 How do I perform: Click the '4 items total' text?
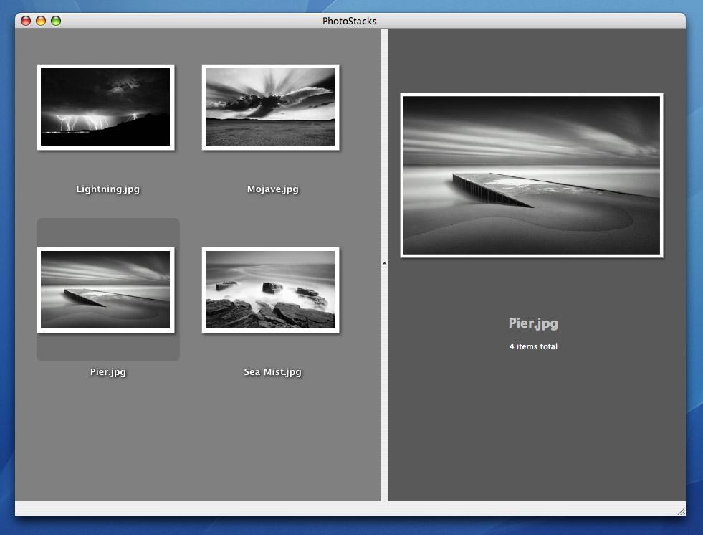(x=533, y=346)
